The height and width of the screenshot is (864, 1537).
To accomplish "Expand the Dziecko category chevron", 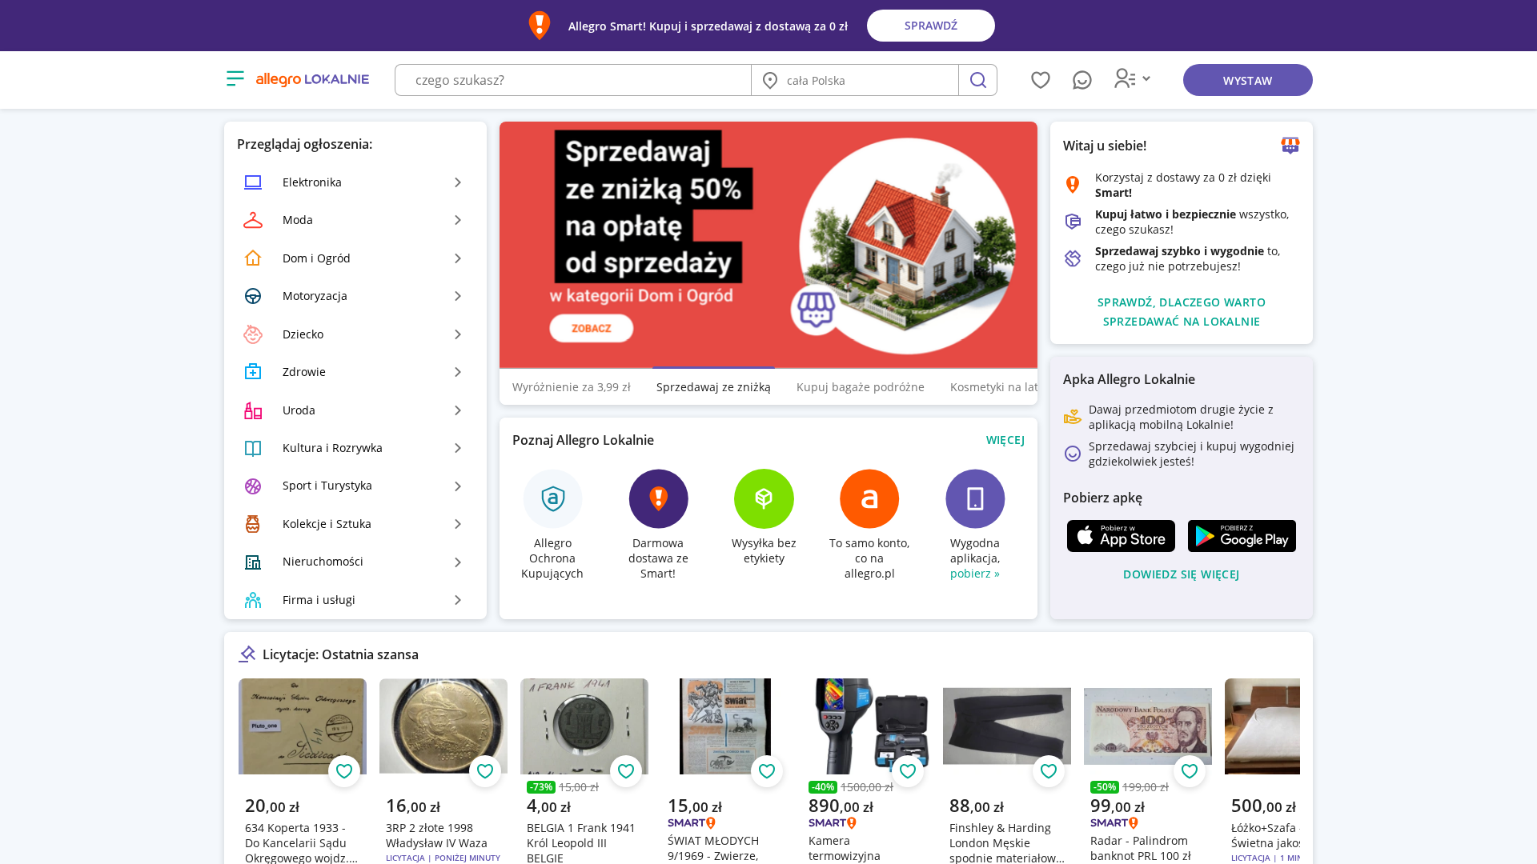I will tap(458, 334).
